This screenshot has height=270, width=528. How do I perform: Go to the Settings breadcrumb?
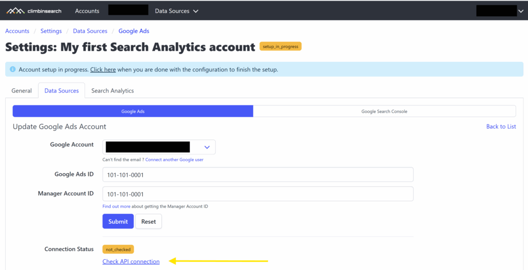tap(51, 31)
